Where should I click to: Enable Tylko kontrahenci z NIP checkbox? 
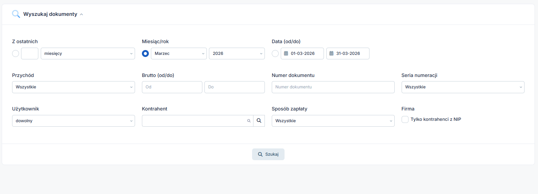click(x=405, y=119)
